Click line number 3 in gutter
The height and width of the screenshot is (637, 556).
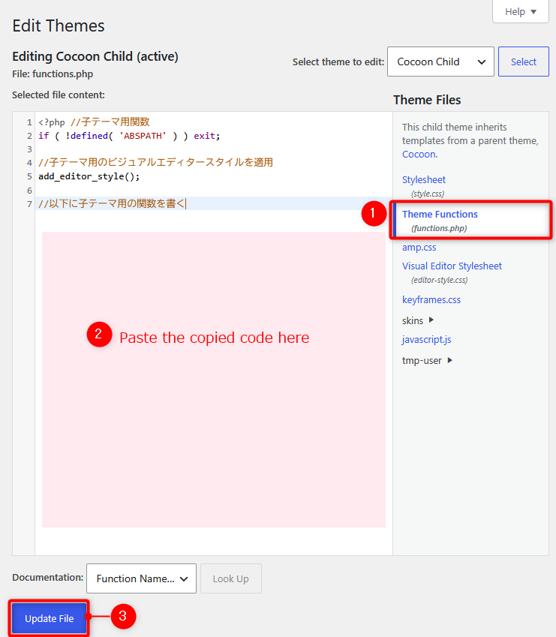click(x=29, y=149)
